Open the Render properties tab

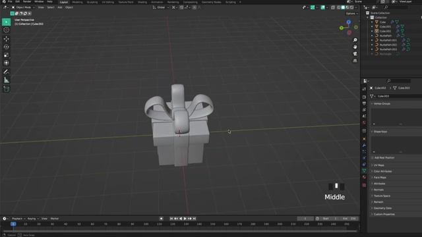364,97
